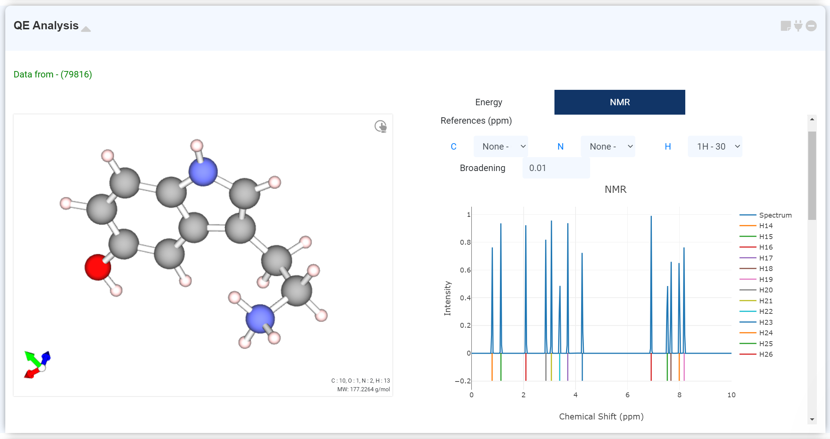Select the NMR tab

tap(619, 102)
